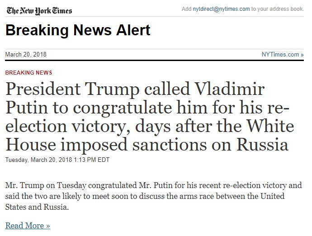Screen dimensions: 312x236
Task: Click the date March 20, 2018 below heading
Action: 26,55
